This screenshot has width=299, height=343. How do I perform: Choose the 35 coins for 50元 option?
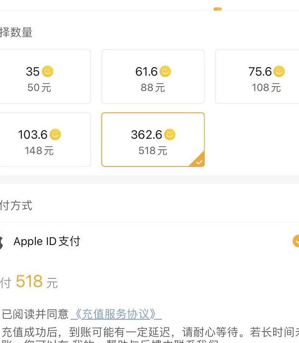click(x=45, y=77)
